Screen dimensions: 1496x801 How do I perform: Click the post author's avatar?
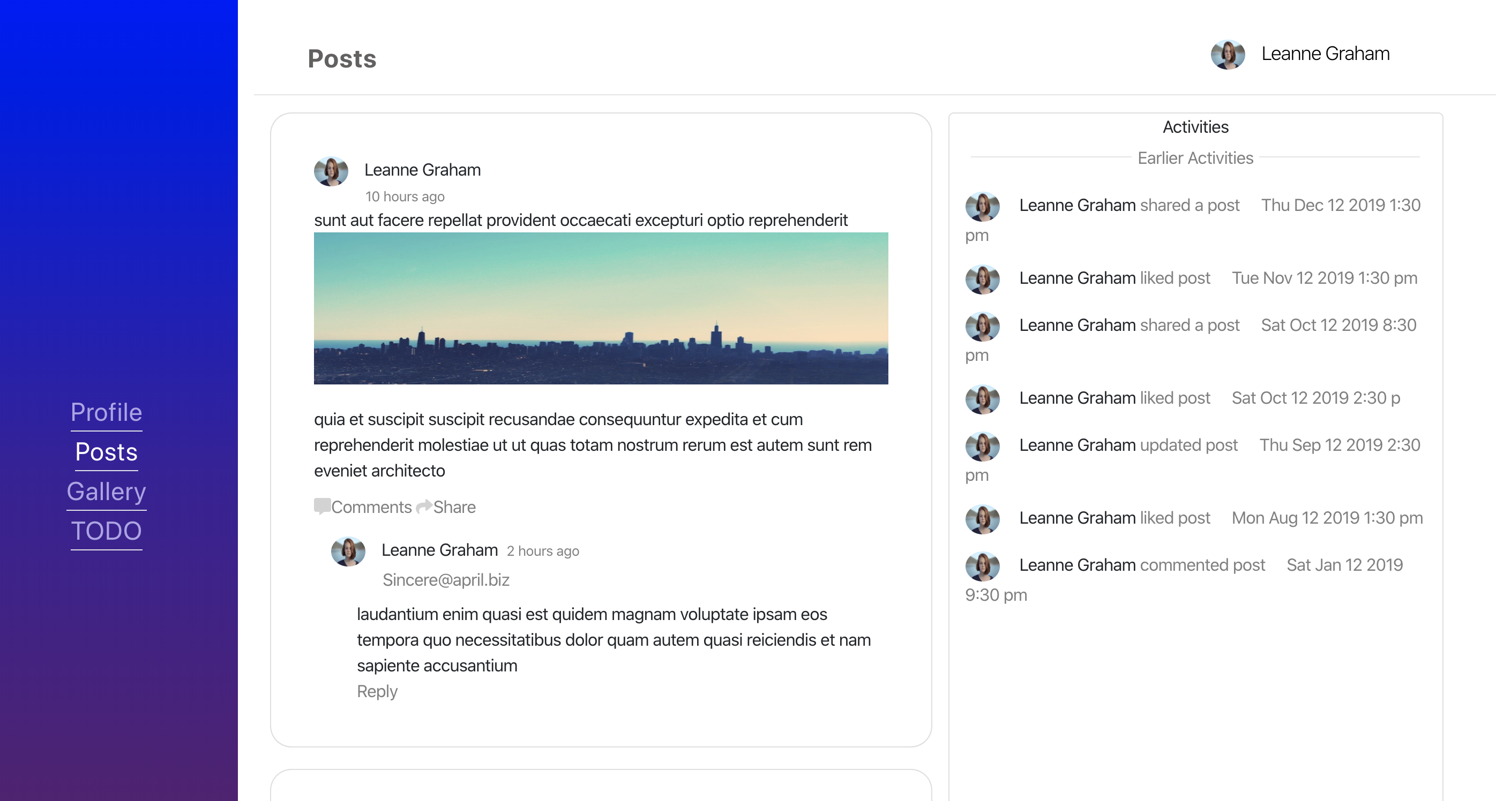(331, 172)
